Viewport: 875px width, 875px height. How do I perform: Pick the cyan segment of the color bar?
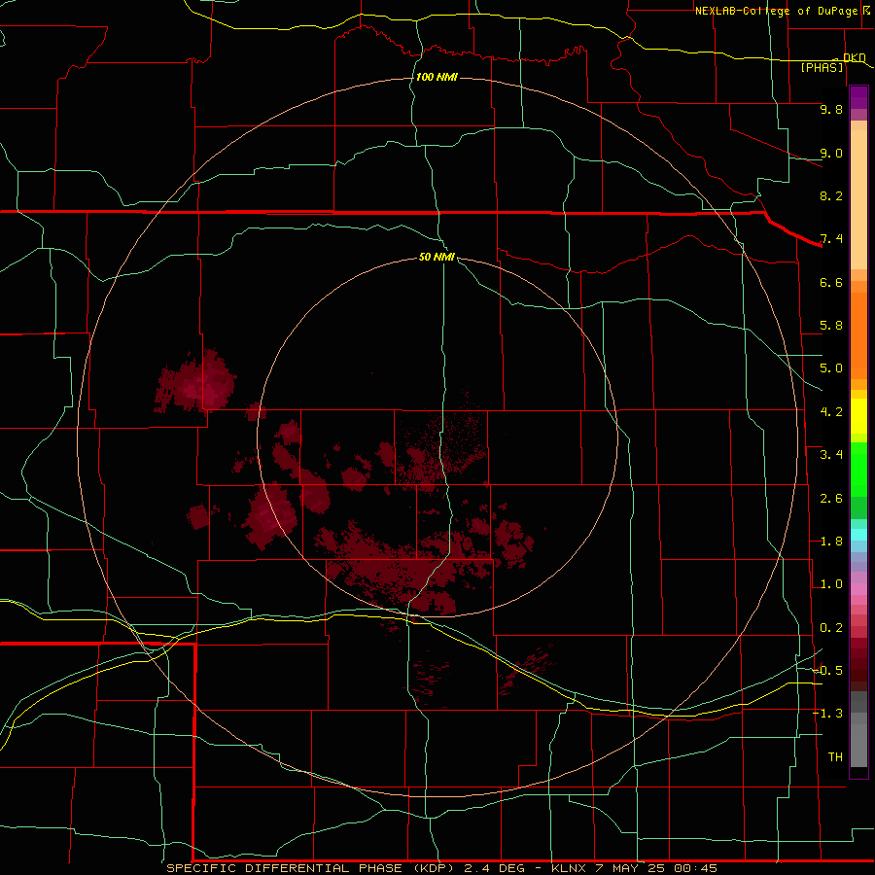point(858,535)
